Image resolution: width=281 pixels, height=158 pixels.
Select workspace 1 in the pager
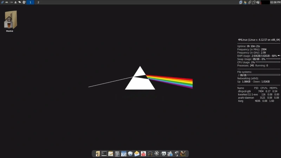[x=30, y=2]
